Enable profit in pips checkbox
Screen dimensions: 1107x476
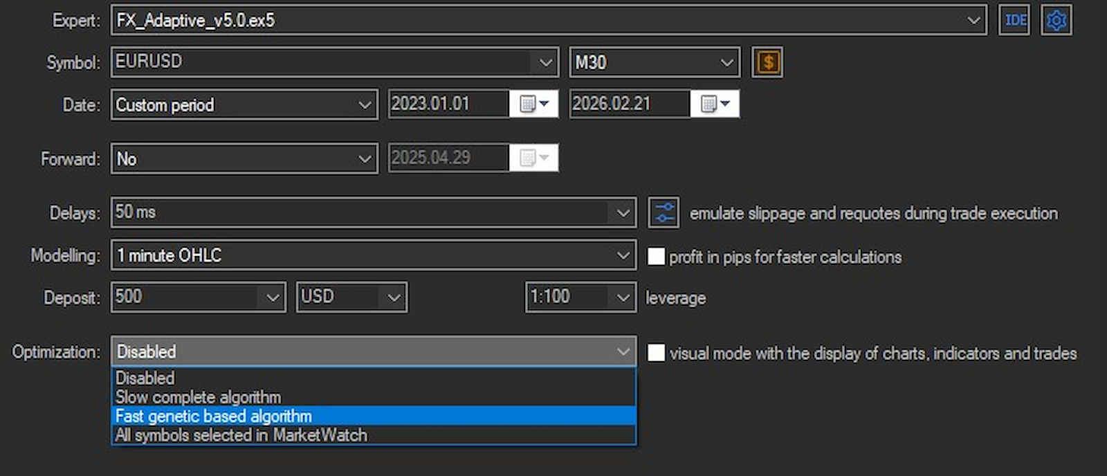click(x=656, y=257)
